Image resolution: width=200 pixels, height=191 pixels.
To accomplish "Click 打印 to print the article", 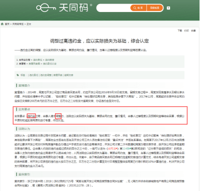I will click(x=186, y=30).
